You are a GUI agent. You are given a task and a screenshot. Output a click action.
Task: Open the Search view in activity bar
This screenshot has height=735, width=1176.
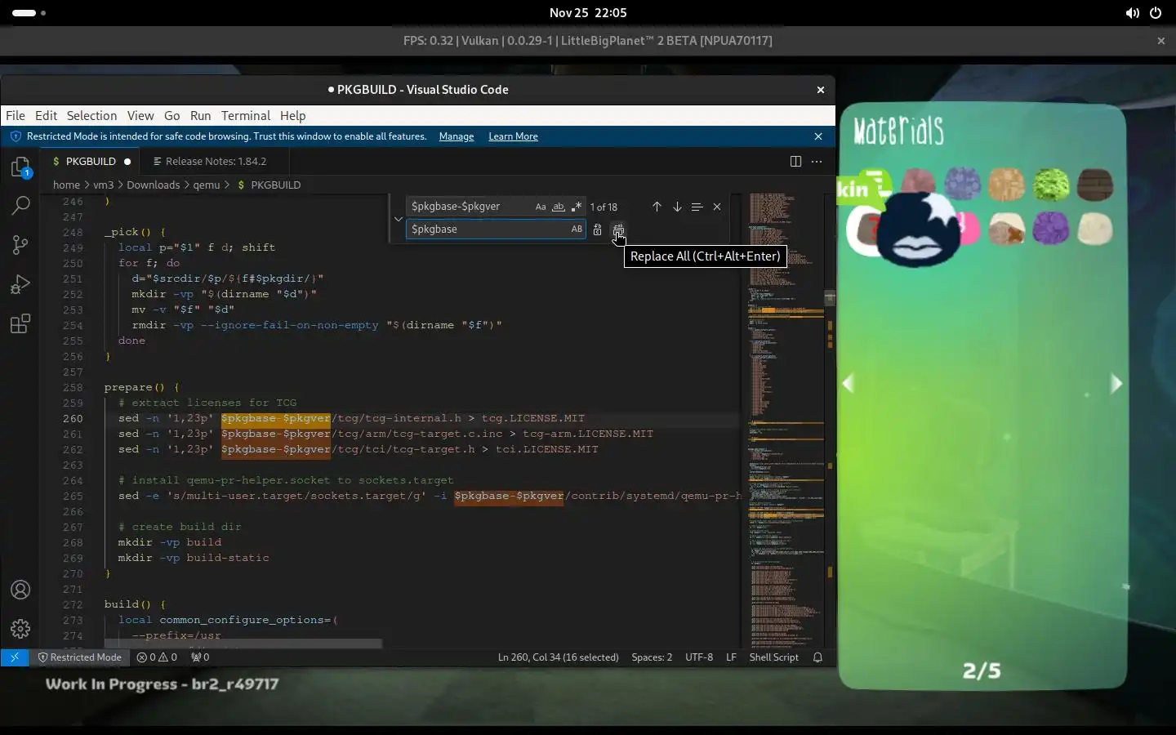(20, 206)
